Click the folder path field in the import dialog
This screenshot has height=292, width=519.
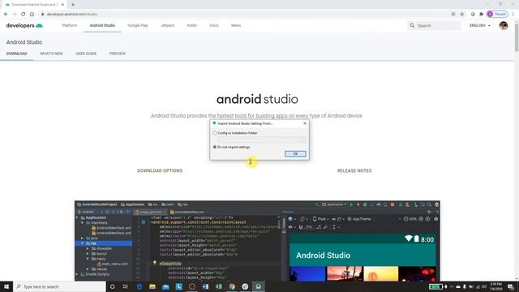click(259, 140)
